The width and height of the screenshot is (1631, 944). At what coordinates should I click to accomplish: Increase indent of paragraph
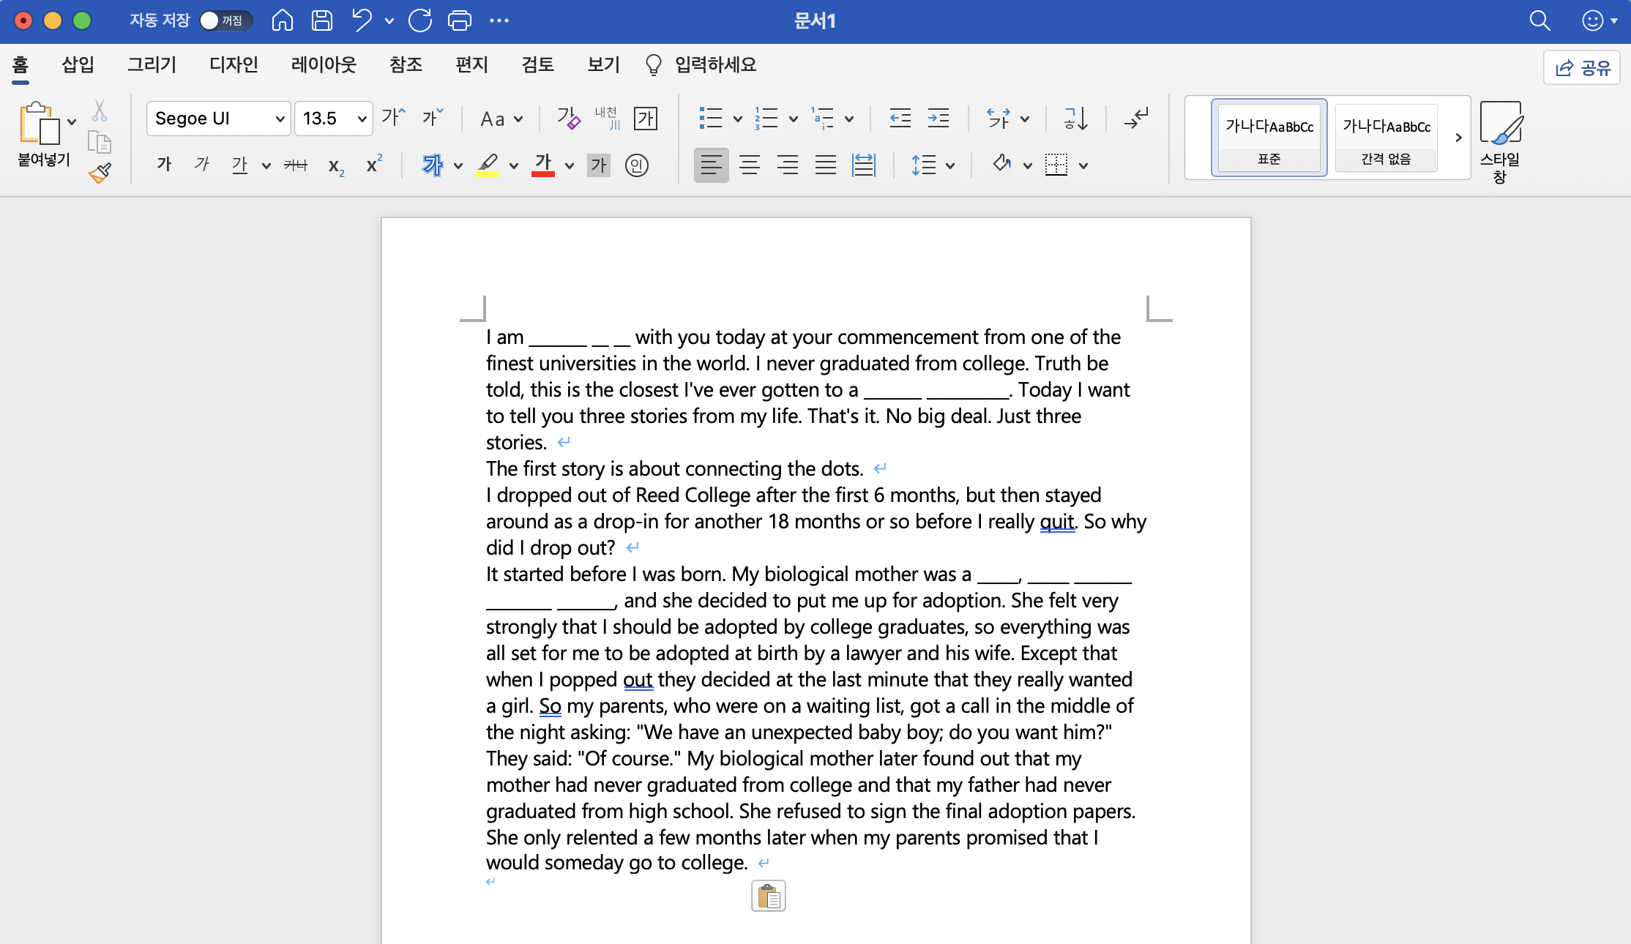click(938, 118)
